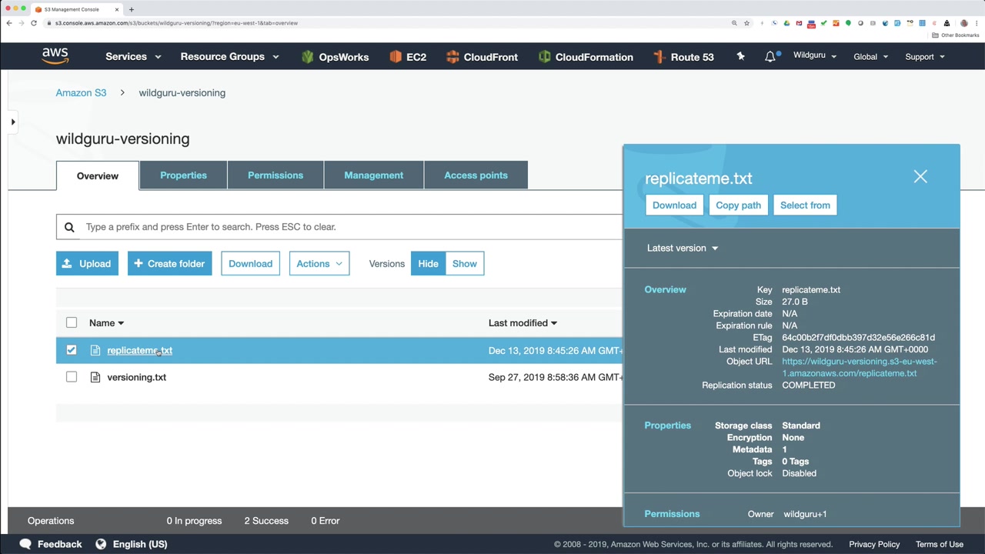The width and height of the screenshot is (985, 554).
Task: Open the AWS notifications bell
Action: pos(770,57)
